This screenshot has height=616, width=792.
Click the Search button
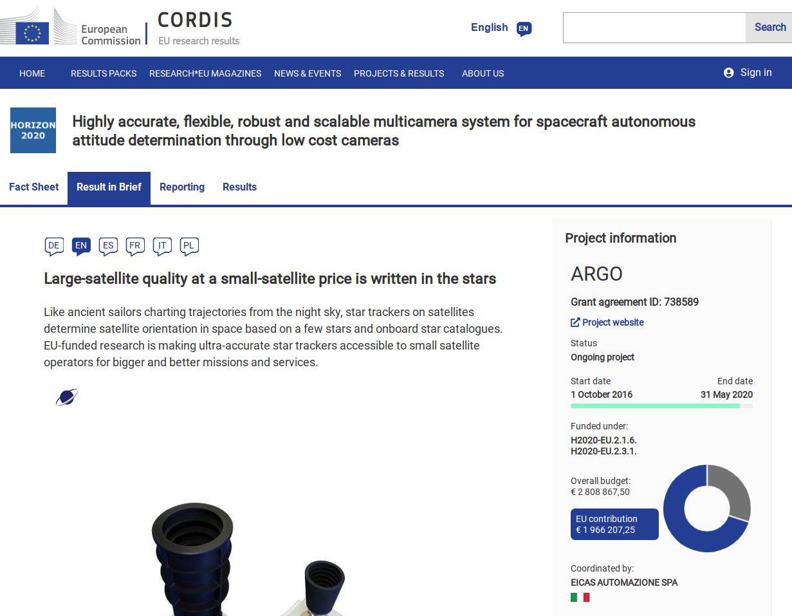tap(769, 28)
